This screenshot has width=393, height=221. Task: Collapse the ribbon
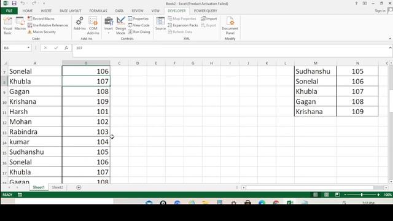[x=390, y=39]
